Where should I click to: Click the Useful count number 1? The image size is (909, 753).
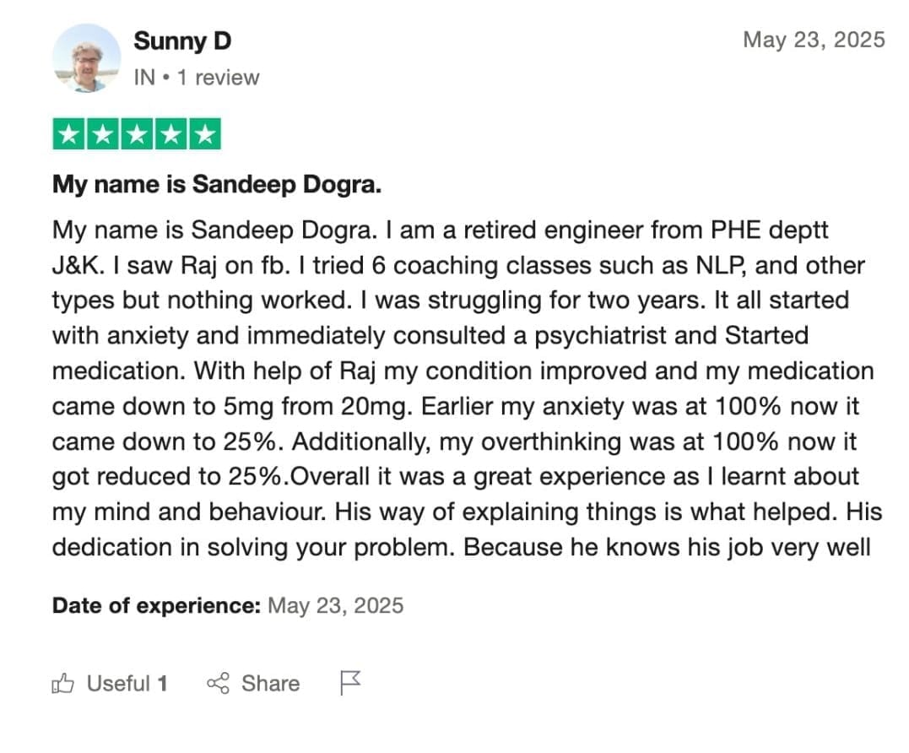coord(162,684)
